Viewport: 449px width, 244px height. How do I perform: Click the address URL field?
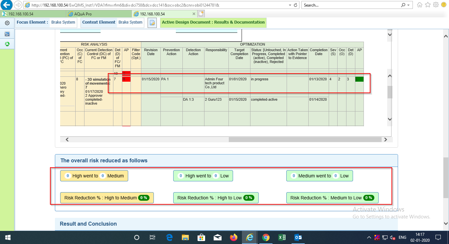[x=158, y=5]
